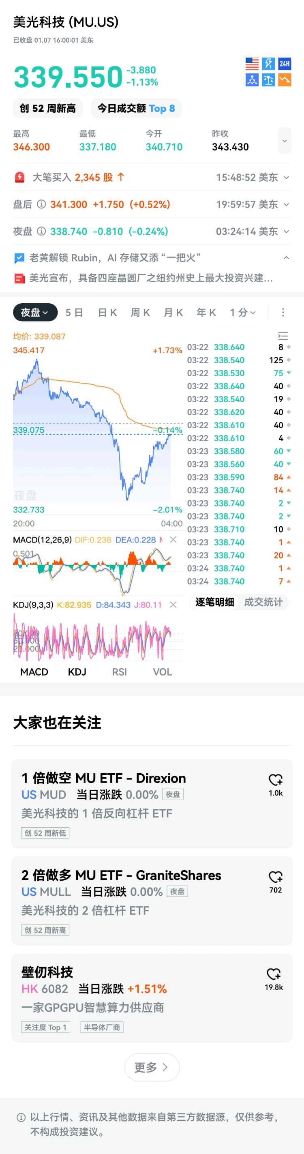
Task: Tap the KDJ oscillator chart
Action: [98, 637]
